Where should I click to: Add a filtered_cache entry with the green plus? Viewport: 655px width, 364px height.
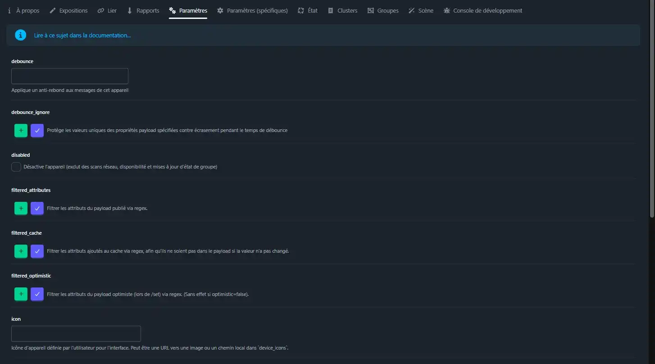pyautogui.click(x=21, y=251)
